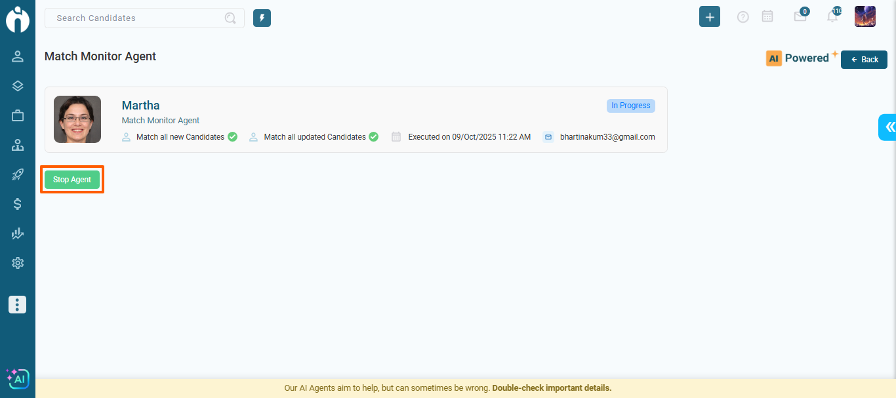
Task: Toggle the Match all updated Candidates checkmark
Action: [x=373, y=137]
